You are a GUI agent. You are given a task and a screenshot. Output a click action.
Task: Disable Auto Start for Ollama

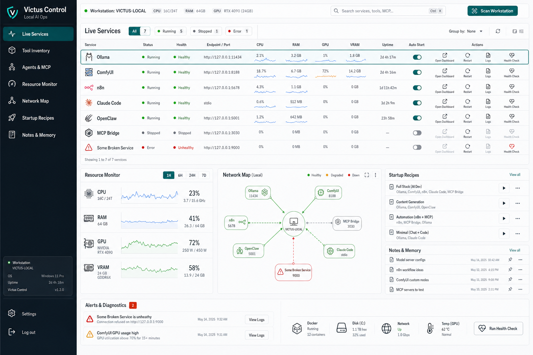[417, 57]
